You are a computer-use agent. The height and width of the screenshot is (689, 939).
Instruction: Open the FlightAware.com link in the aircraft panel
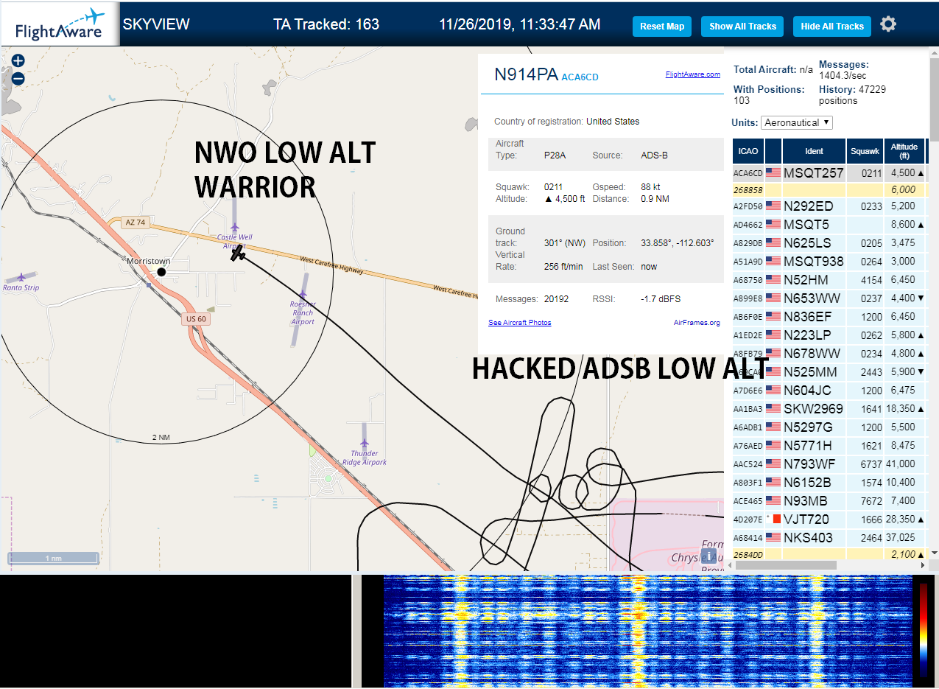tap(693, 74)
